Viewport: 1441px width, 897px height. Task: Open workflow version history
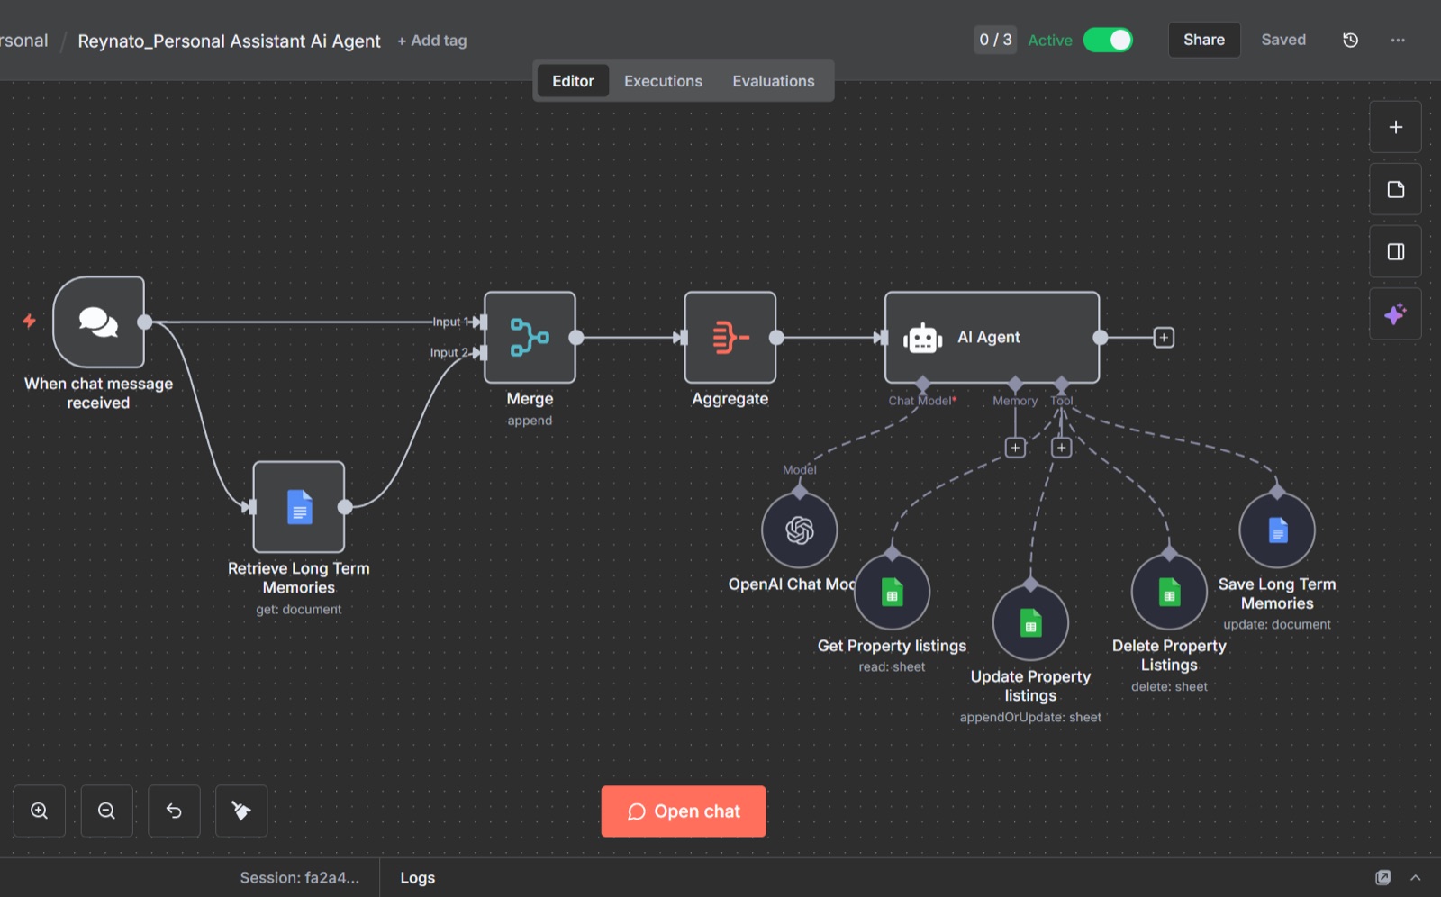point(1350,40)
